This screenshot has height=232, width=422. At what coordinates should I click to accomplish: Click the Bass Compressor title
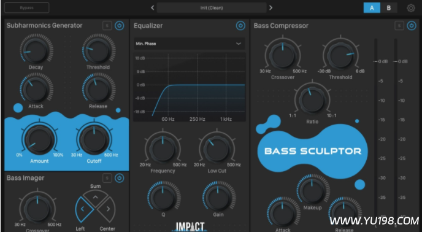point(281,26)
